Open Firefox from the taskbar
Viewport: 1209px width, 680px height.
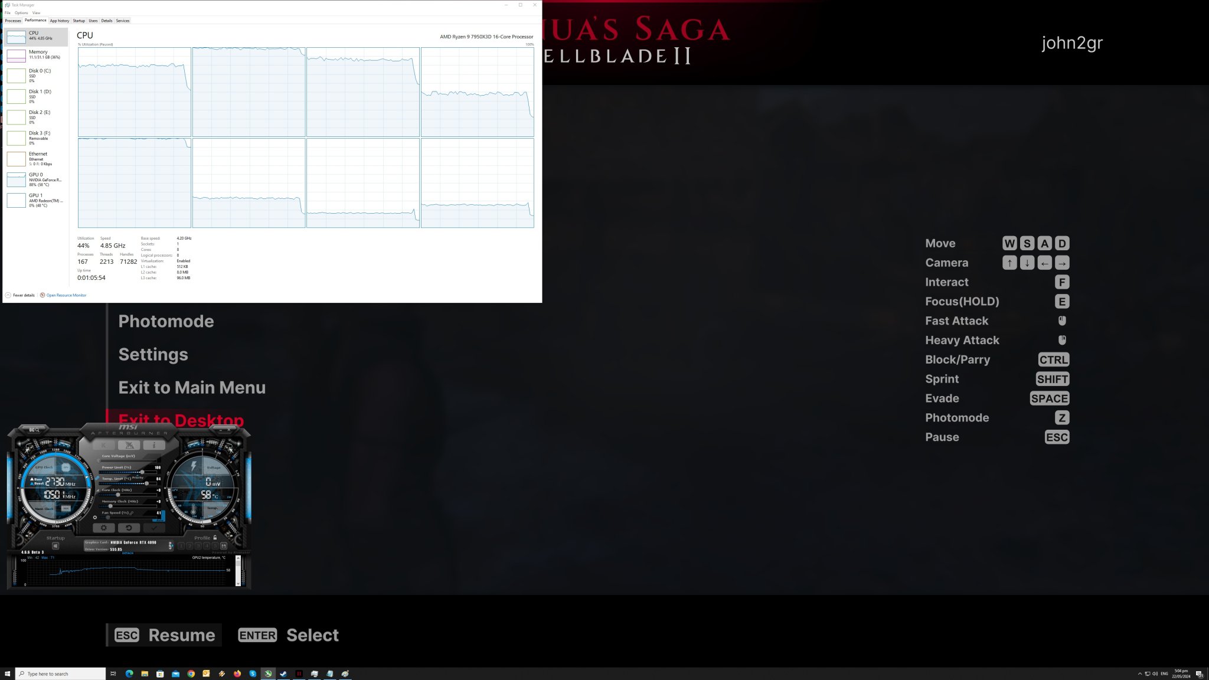click(237, 674)
